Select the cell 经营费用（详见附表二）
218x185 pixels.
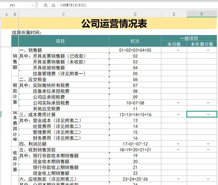tap(64, 126)
